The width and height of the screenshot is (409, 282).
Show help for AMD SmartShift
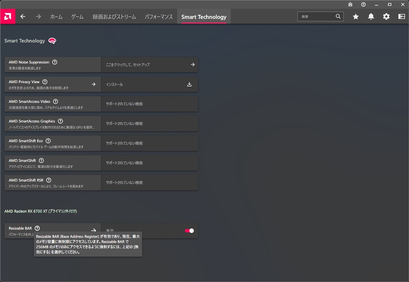coord(41,161)
